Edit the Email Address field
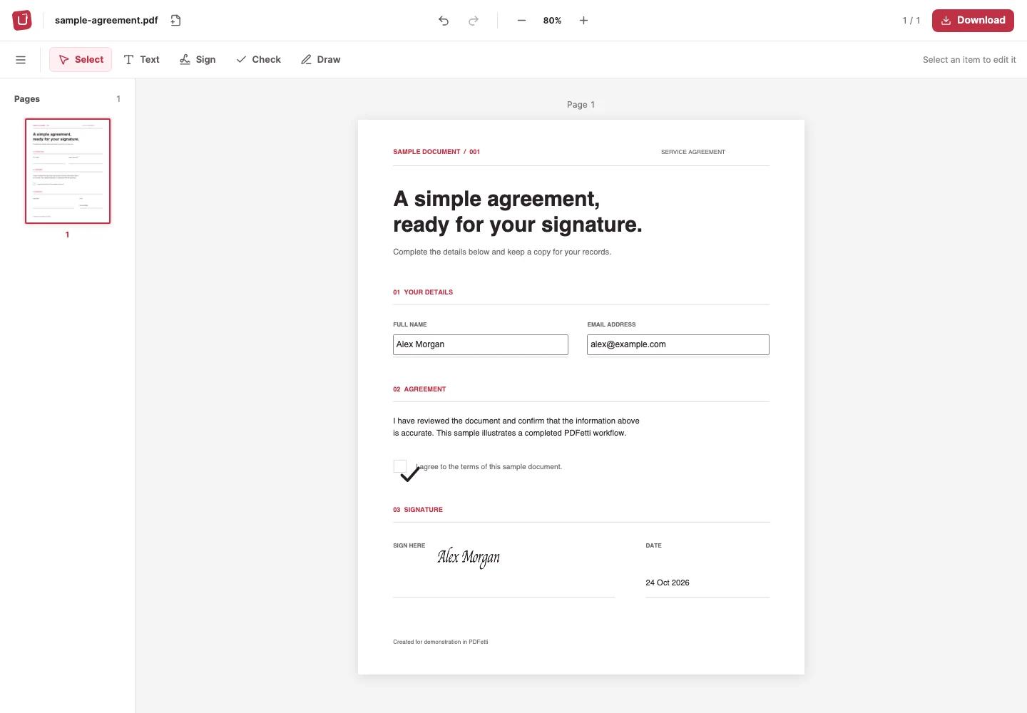Viewport: 1027px width, 713px height. pyautogui.click(x=678, y=344)
